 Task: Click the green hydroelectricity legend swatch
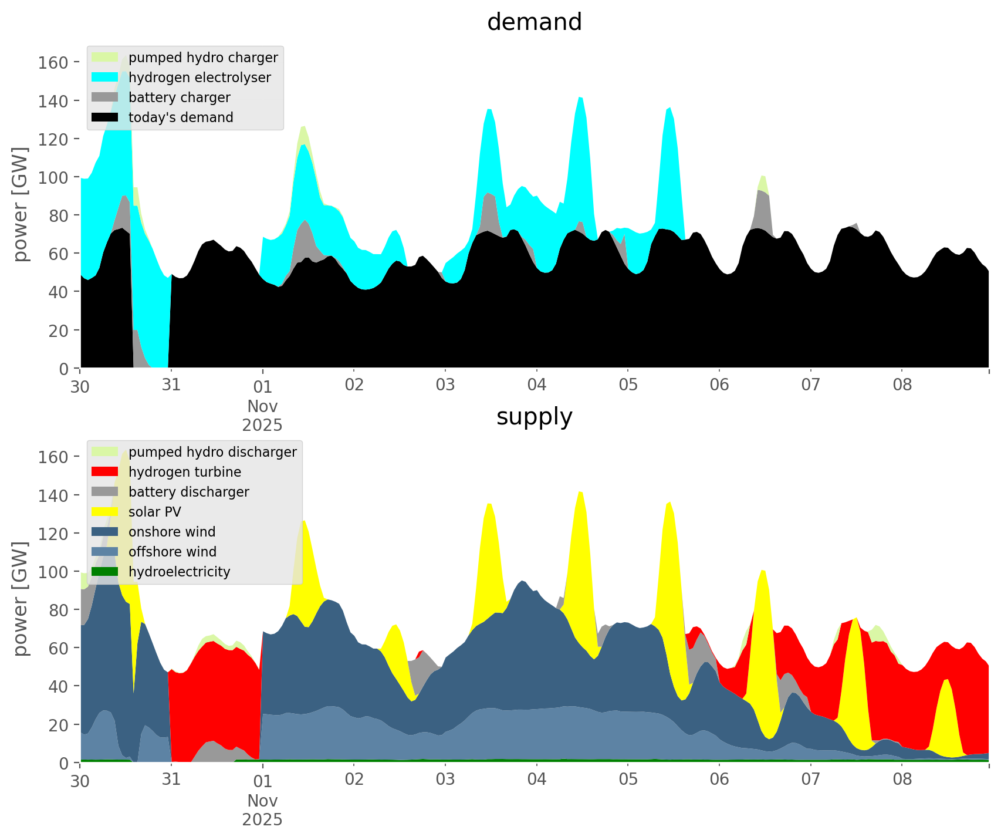[x=105, y=572]
